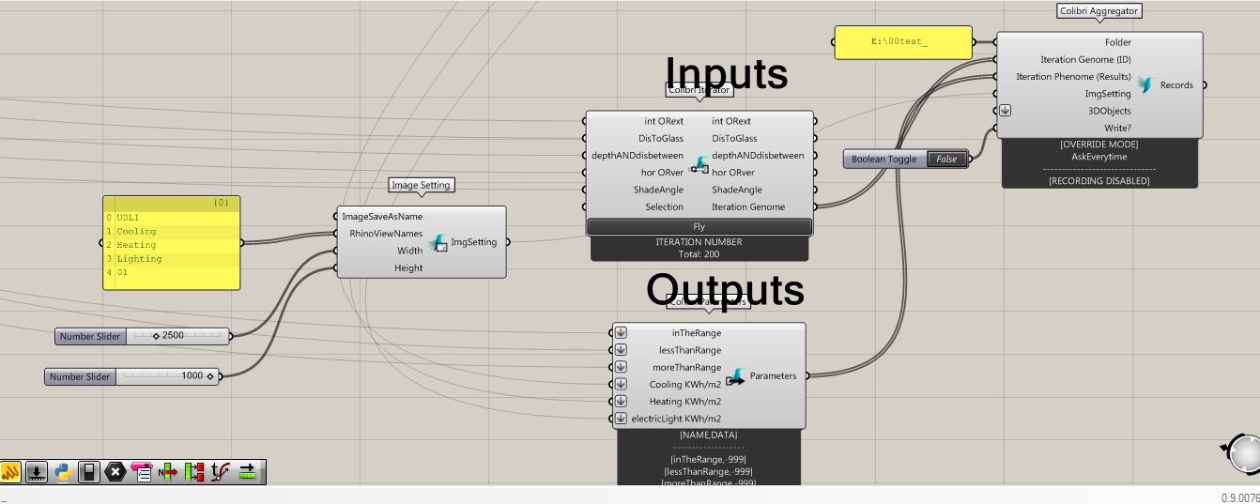This screenshot has width=1260, height=504.
Task: Click the yellow spring icon in bottom toolbar
Action: point(10,472)
